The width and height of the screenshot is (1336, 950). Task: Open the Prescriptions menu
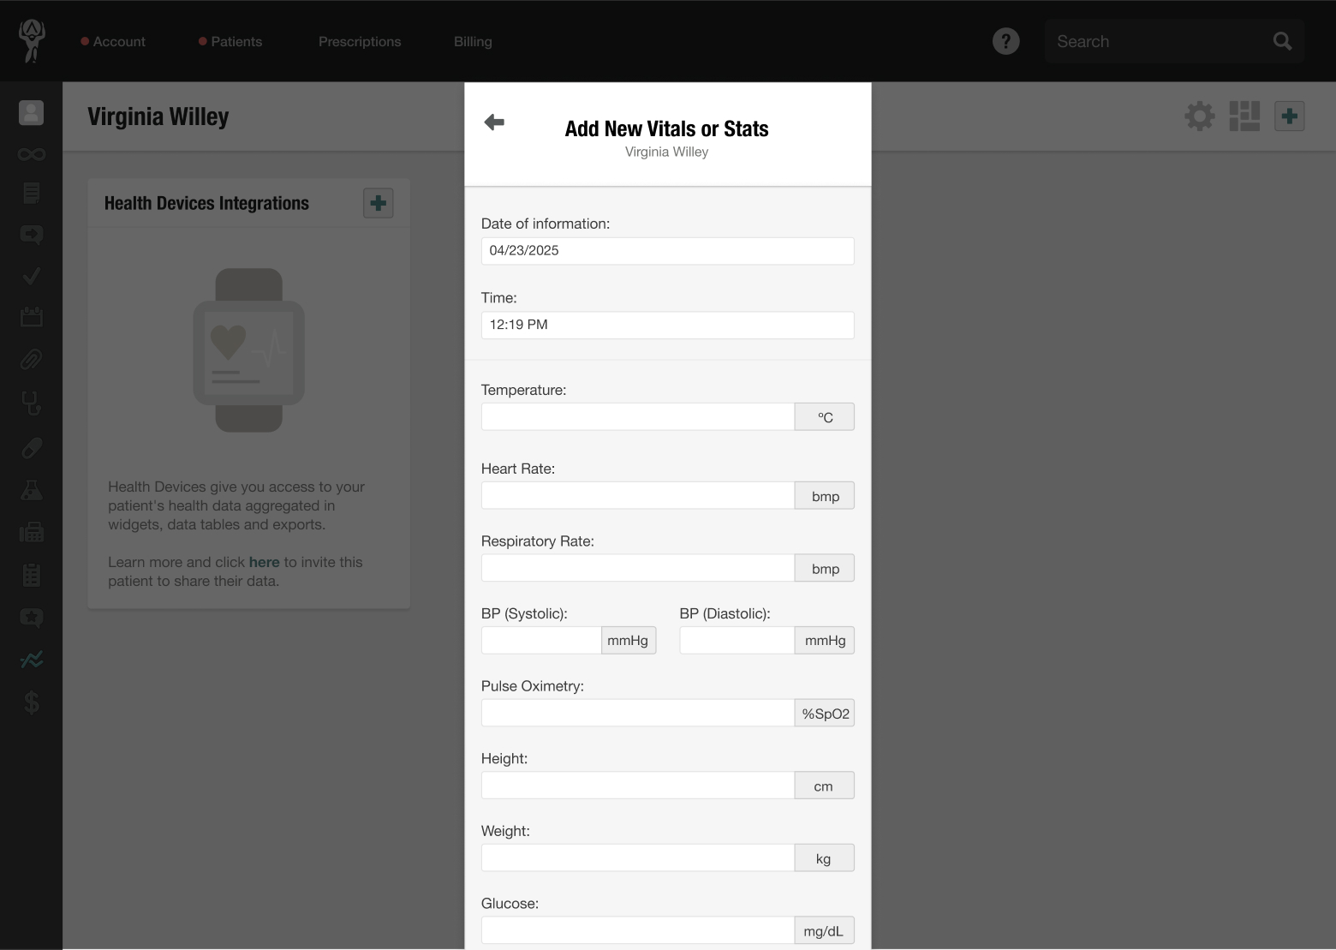[x=360, y=41]
